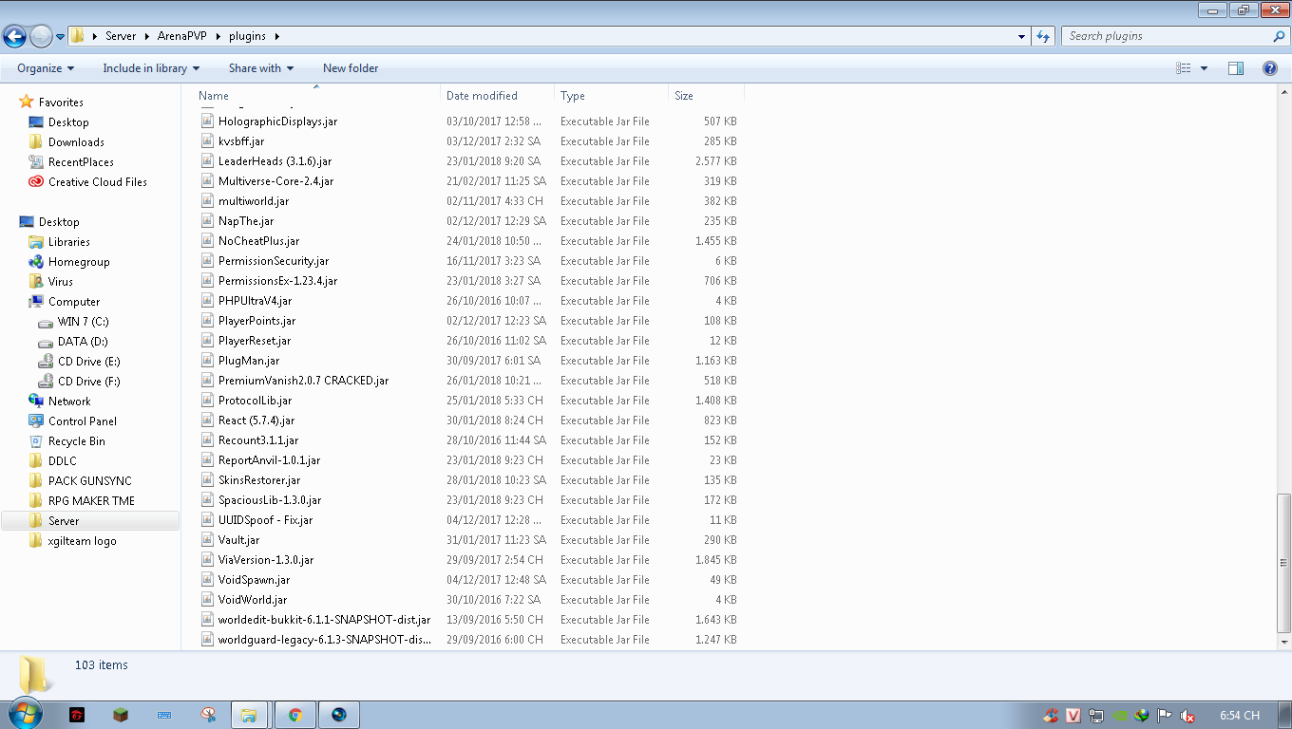Click the CCleaner icon in the system tray
Viewport: 1292px width, 729px height.
[1051, 716]
